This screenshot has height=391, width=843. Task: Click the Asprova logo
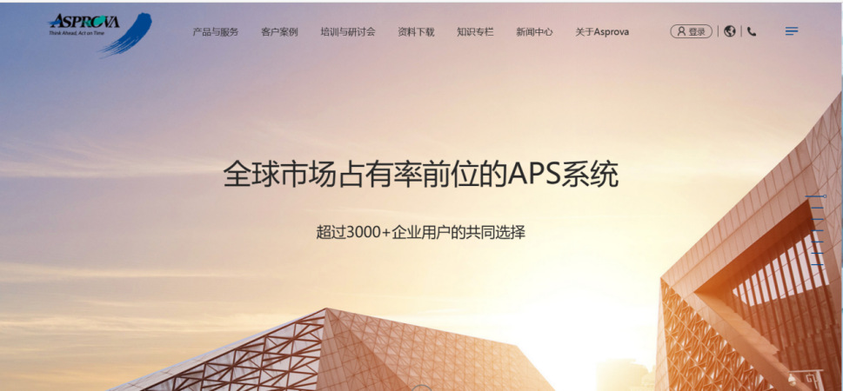[100, 34]
